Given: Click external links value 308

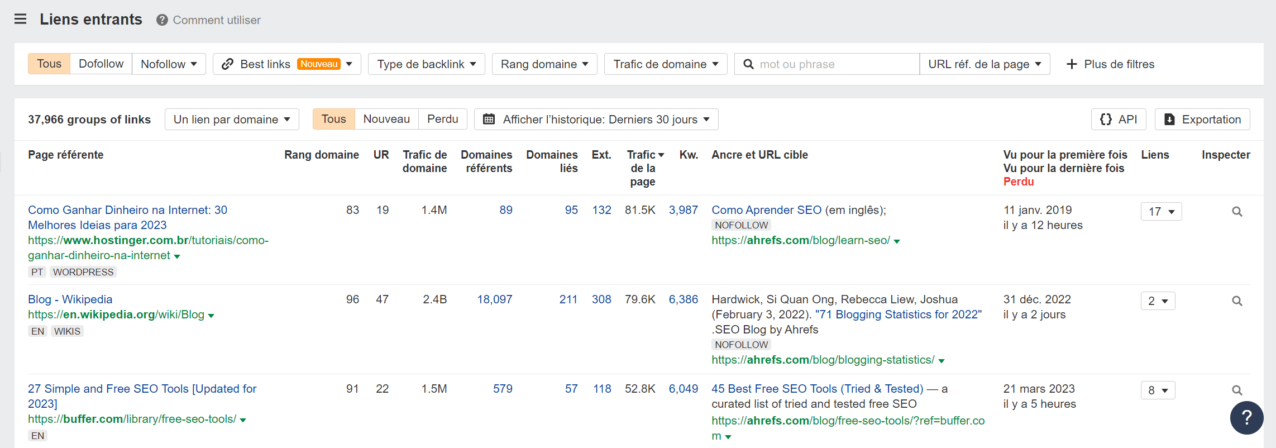Looking at the screenshot, I should tap(601, 299).
